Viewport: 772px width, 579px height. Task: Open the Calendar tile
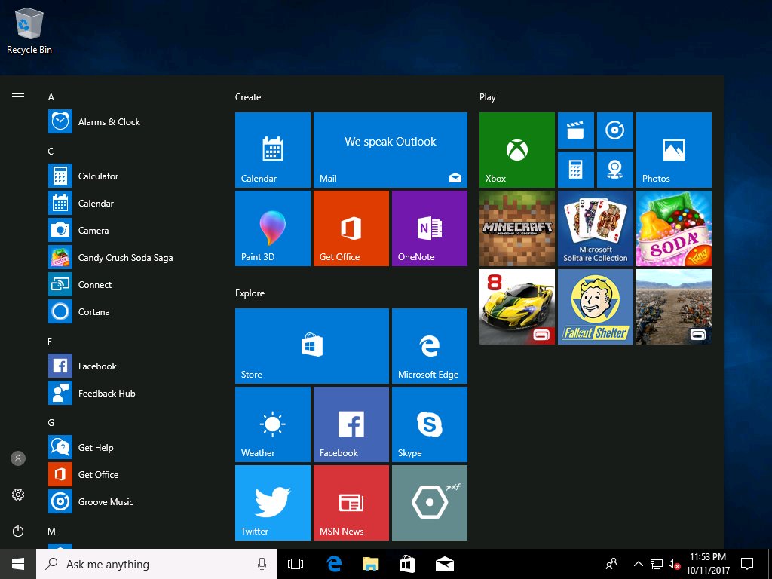point(273,150)
